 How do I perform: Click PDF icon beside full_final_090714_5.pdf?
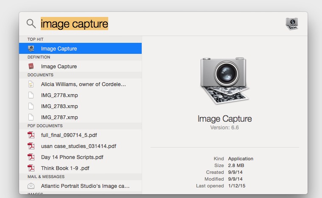(x=31, y=135)
